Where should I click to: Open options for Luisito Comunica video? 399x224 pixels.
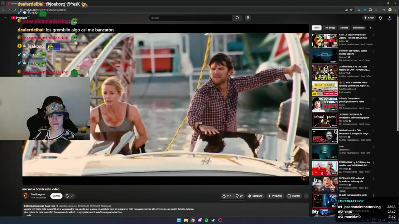[373, 131]
